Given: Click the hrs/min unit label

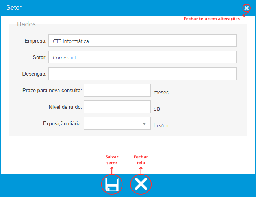Looking at the screenshot, I should tap(162, 126).
